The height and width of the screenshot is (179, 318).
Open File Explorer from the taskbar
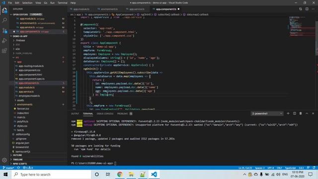pos(131,175)
